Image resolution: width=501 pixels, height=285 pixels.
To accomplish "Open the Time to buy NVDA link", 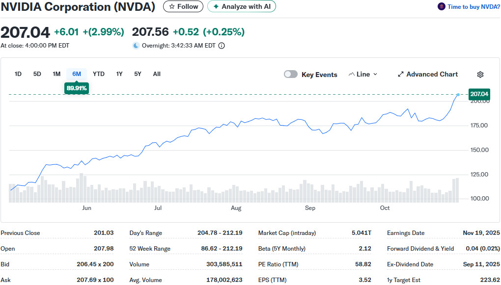I will (472, 7).
